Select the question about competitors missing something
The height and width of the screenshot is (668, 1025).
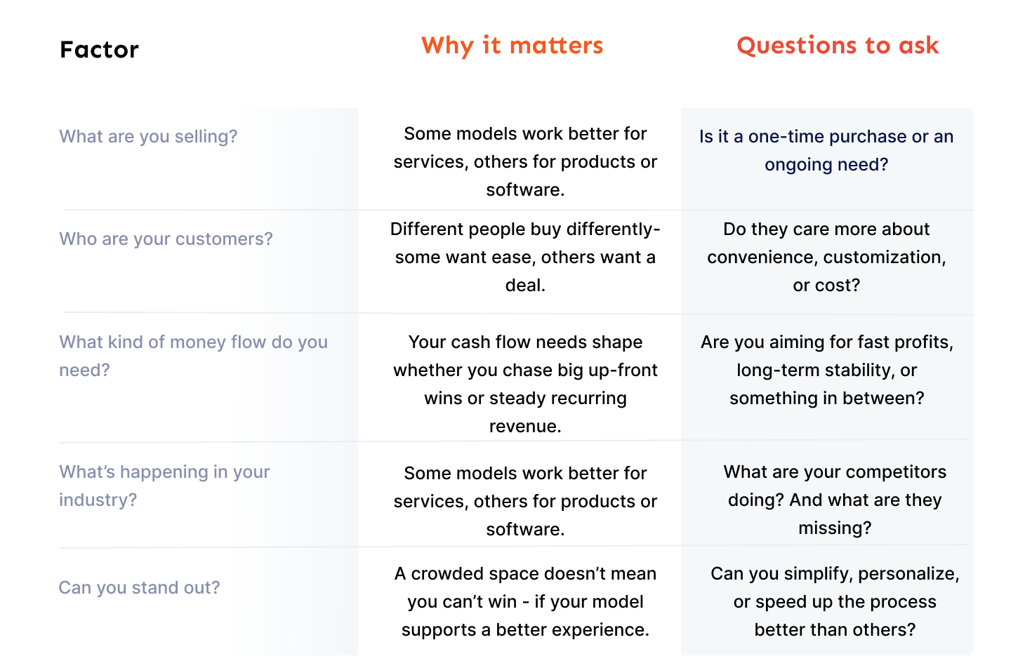[x=835, y=500]
